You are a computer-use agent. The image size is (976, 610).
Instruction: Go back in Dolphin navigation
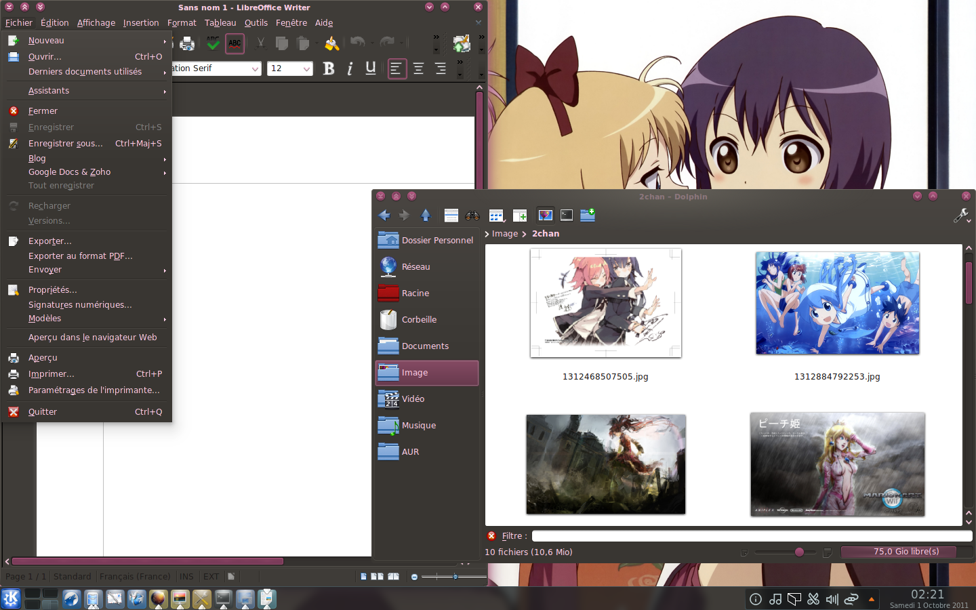tap(384, 216)
